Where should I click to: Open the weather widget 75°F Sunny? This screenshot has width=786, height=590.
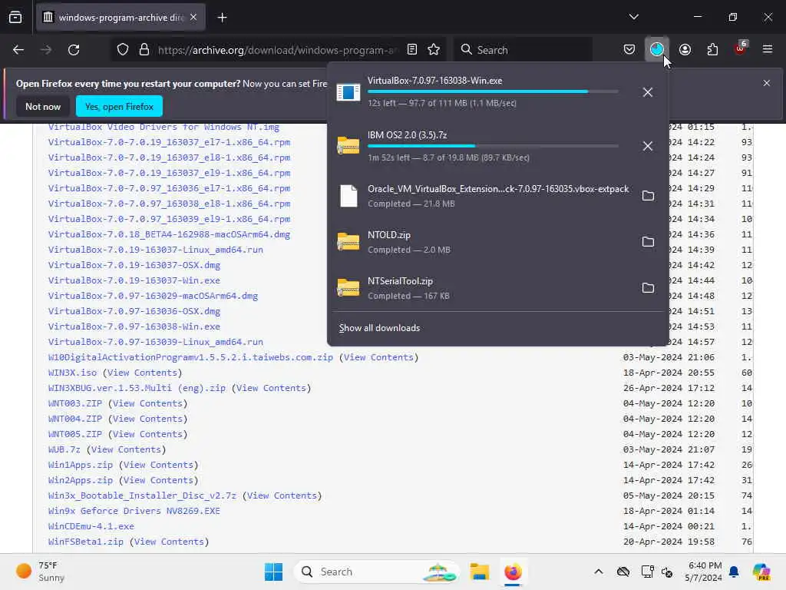pos(41,572)
